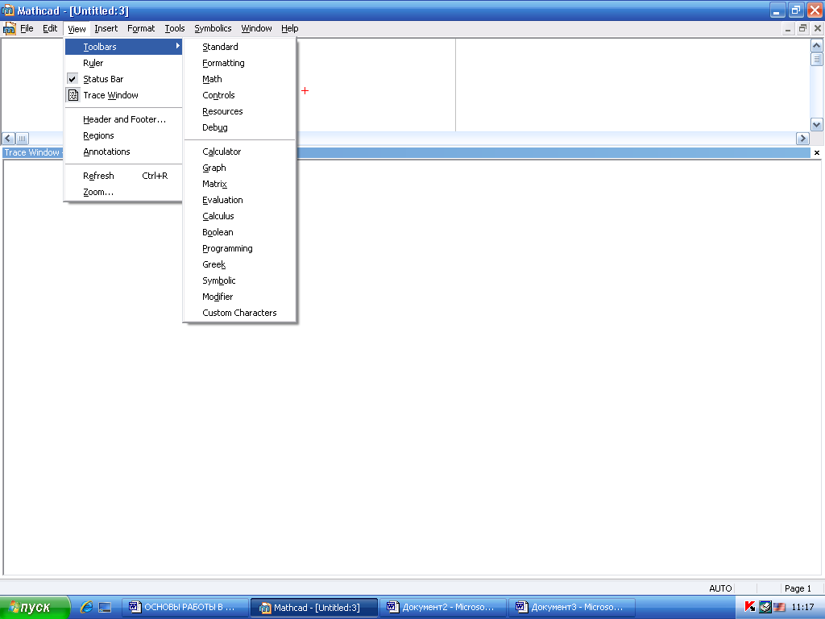Click the 11:17 system clock

802,607
